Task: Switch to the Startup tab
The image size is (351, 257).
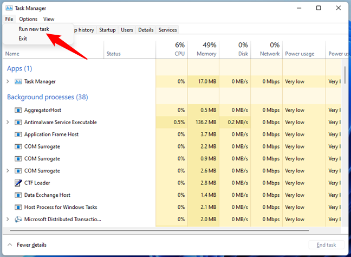Action: point(107,30)
